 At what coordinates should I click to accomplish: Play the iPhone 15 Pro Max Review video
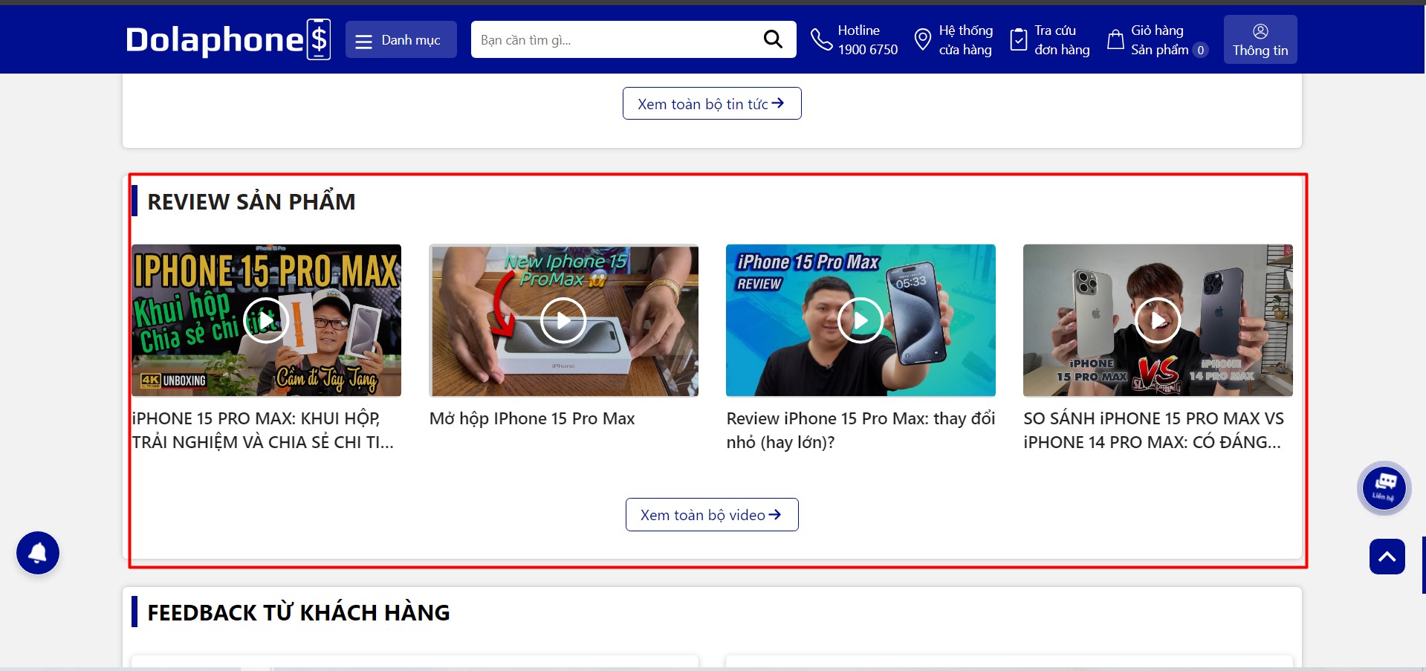tap(861, 320)
